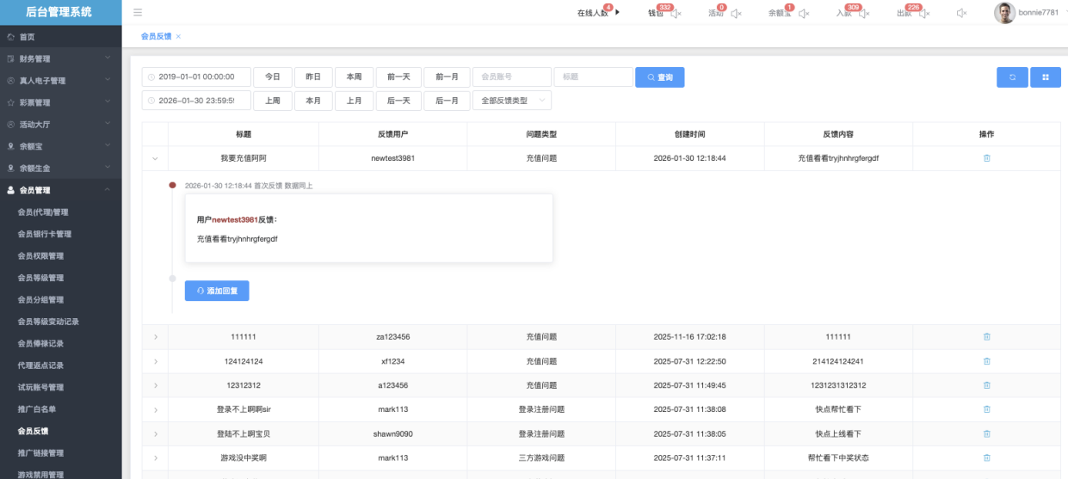This screenshot has width=1068, height=479.
Task: Open the 全部反馈类型 dropdown
Action: 512,101
